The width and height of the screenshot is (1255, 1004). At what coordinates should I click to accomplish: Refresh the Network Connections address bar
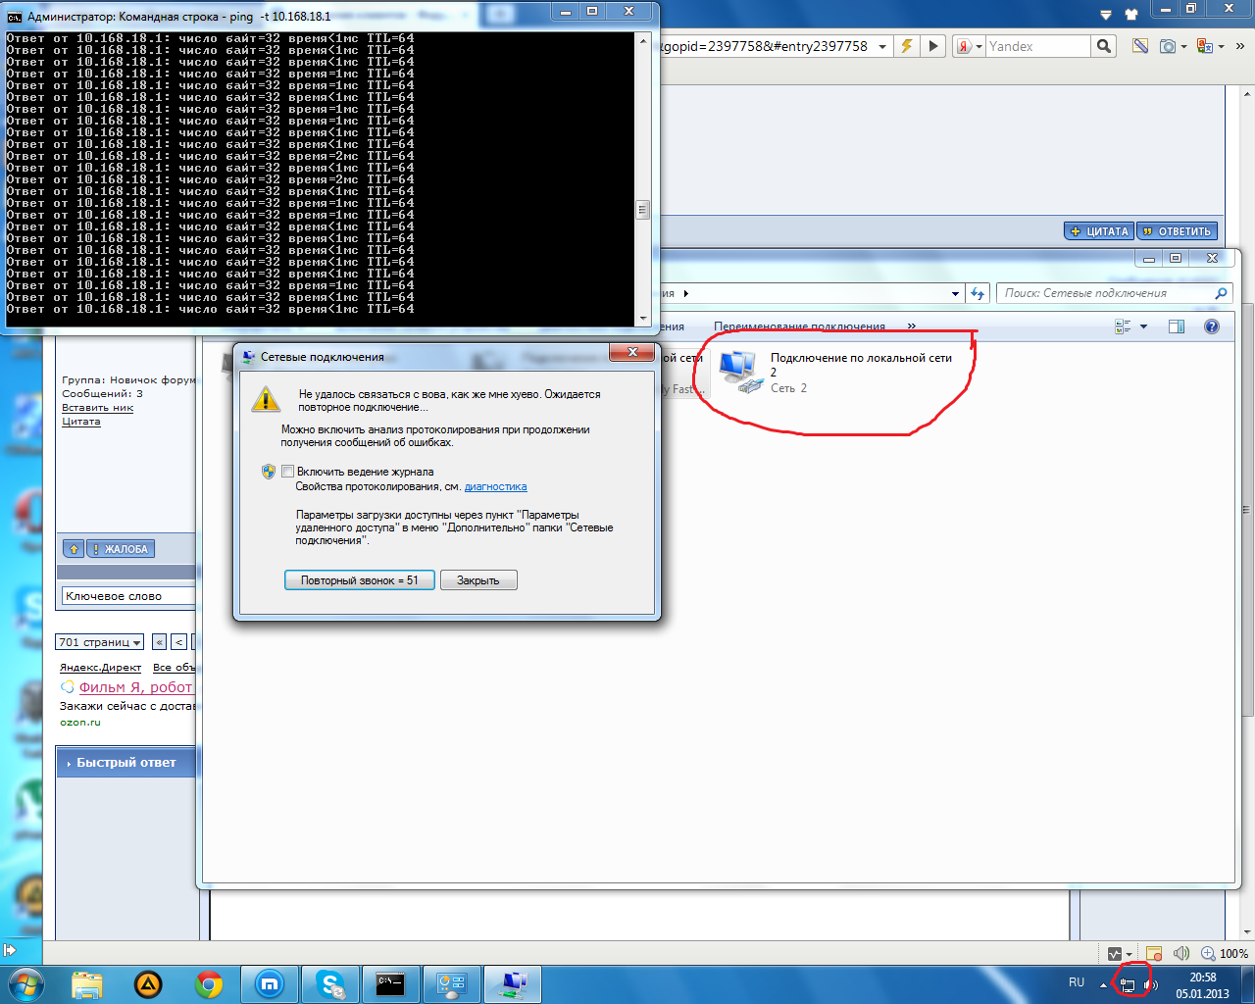coord(978,293)
